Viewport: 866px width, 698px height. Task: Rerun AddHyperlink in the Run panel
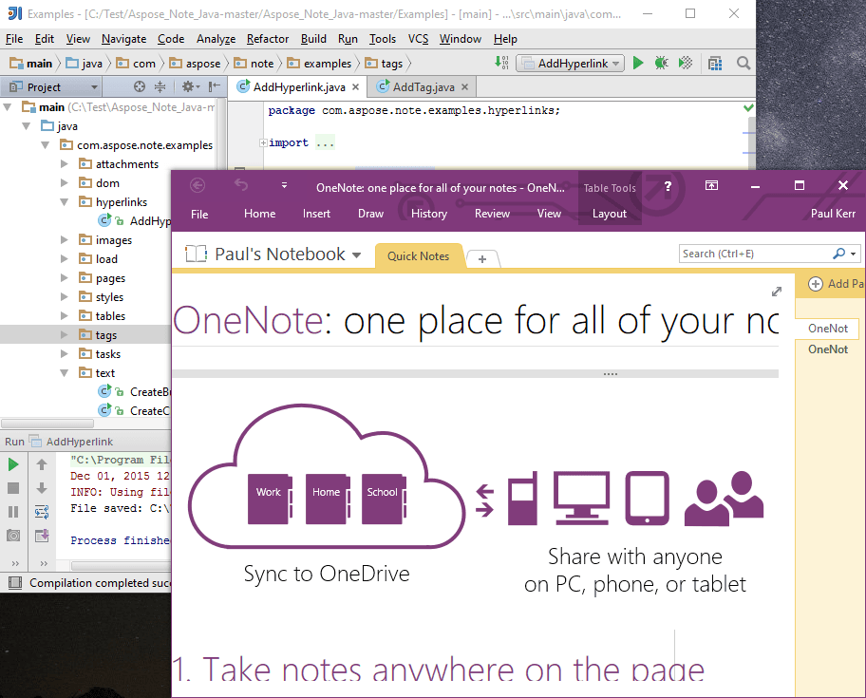[x=13, y=464]
